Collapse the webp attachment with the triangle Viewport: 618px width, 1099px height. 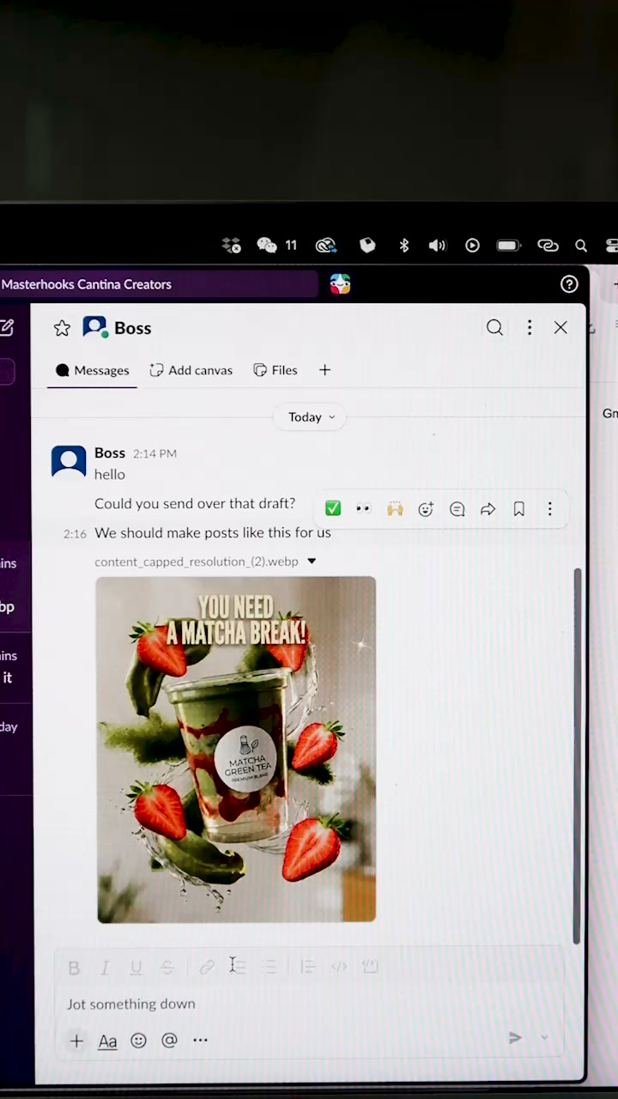pyautogui.click(x=312, y=562)
